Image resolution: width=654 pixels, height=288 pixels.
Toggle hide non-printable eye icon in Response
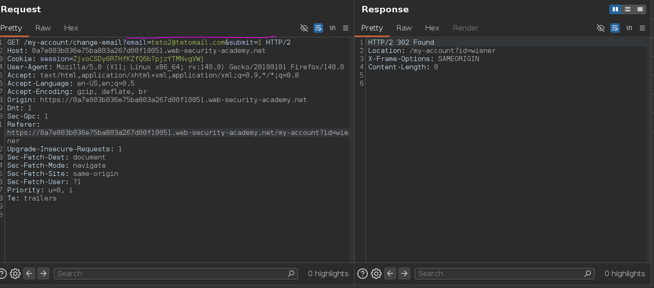(601, 28)
